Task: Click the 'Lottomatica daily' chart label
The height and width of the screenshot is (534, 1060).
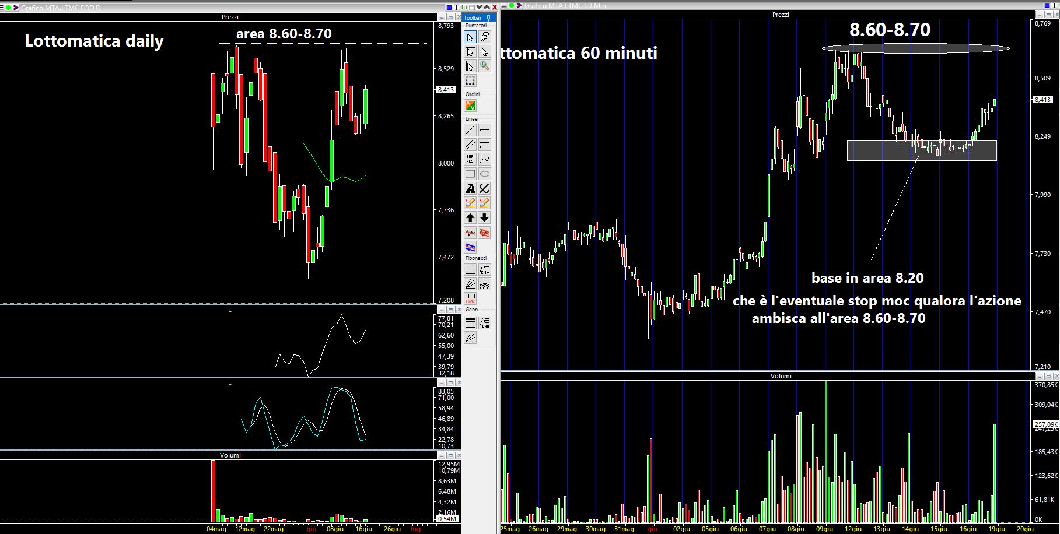Action: (94, 41)
